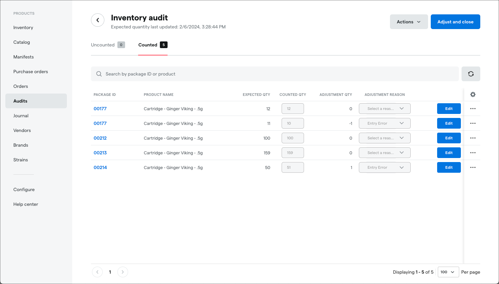Open reason dropdown for the counted 12 row
The height and width of the screenshot is (284, 499).
tap(385, 109)
